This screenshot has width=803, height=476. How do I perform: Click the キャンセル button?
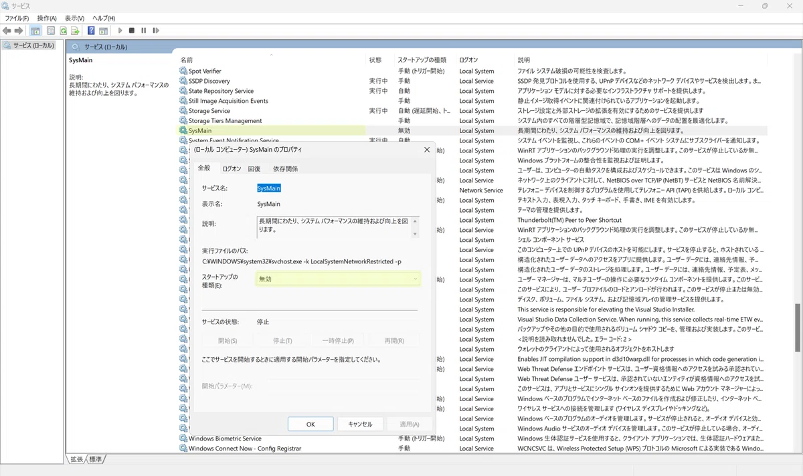click(x=360, y=424)
